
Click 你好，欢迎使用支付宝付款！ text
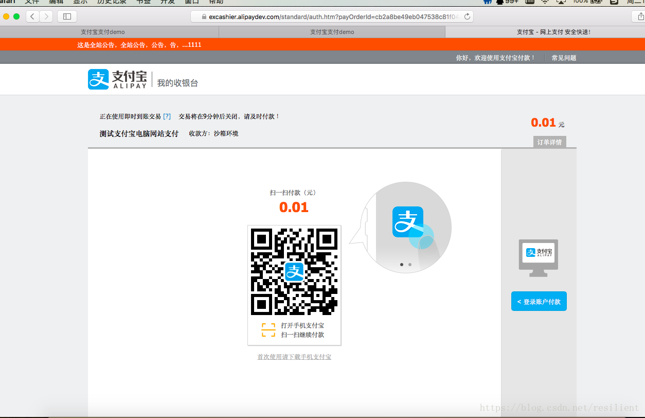496,58
